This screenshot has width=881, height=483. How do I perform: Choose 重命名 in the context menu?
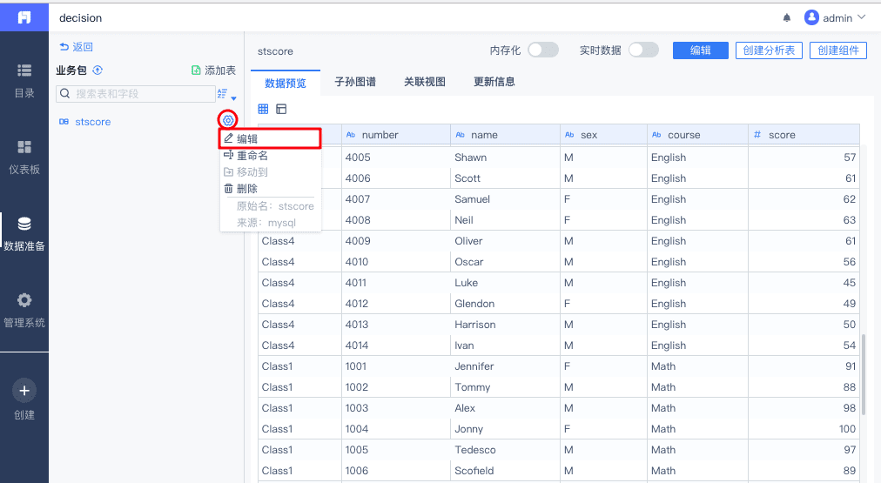click(x=270, y=156)
